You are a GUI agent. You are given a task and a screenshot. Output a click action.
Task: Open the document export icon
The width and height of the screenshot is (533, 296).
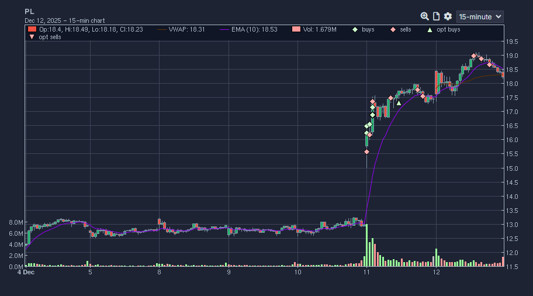pos(436,16)
